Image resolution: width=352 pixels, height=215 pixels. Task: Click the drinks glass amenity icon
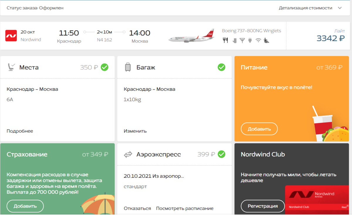[242, 41]
